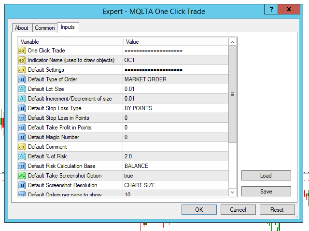Open the Common tab
Image resolution: width=309 pixels, height=231 pixels.
(44, 28)
